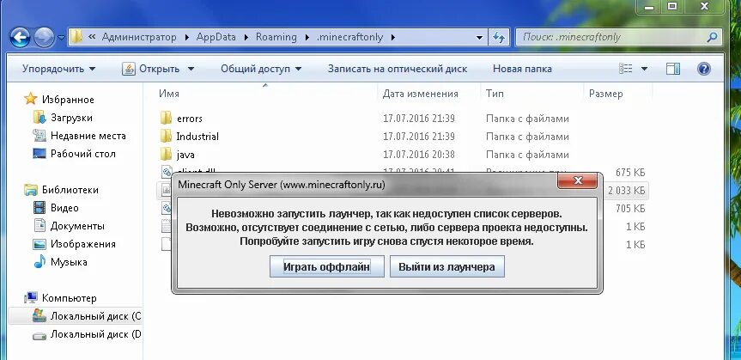Select AppData in the address path
Screen dimensions: 741x360
click(216, 37)
